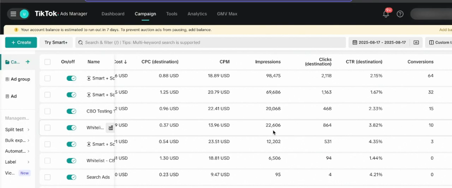Image resolution: width=452 pixels, height=188 pixels.
Task: Turn off the Search Ads campaign toggle
Action: pyautogui.click(x=71, y=177)
